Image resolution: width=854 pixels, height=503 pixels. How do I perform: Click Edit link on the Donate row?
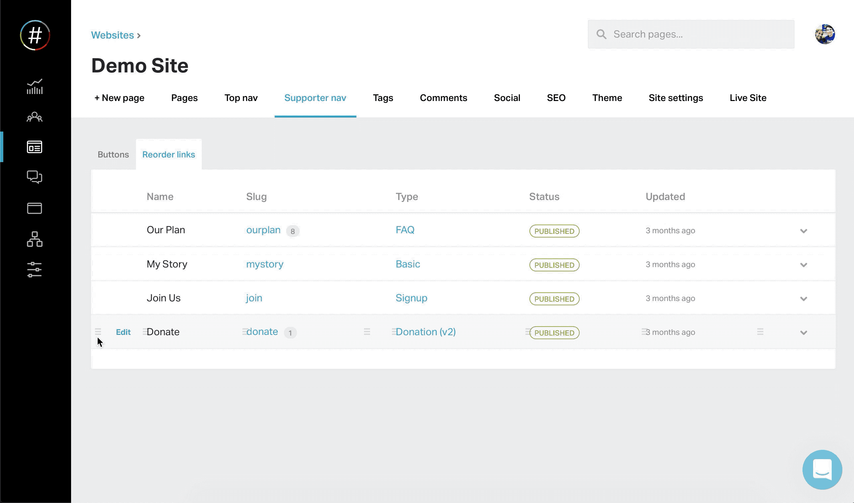pos(123,332)
